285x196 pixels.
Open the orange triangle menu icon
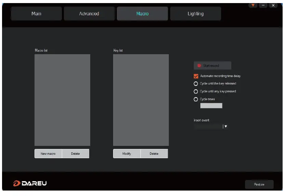coord(253,5)
